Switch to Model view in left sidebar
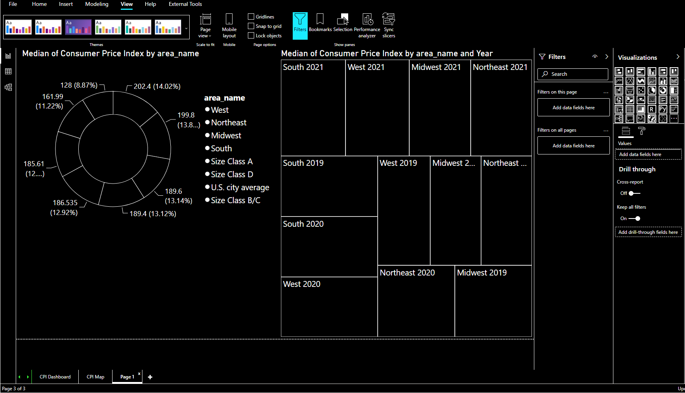The image size is (685, 393). 8,87
